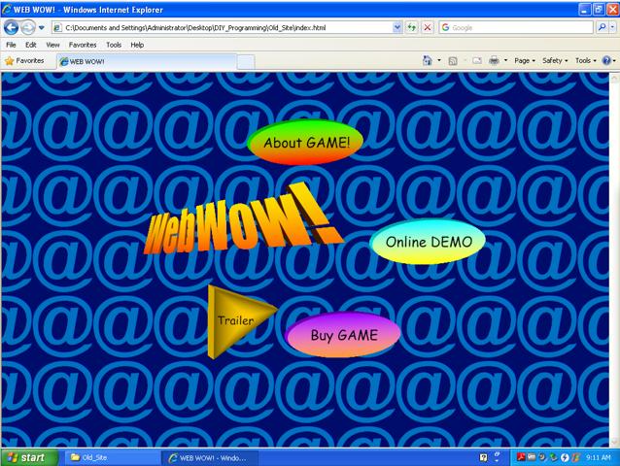620x466 pixels.
Task: Click the Home page icon
Action: pos(428,60)
